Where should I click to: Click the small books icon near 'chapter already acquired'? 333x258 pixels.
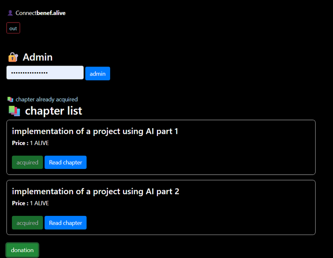(x=10, y=99)
